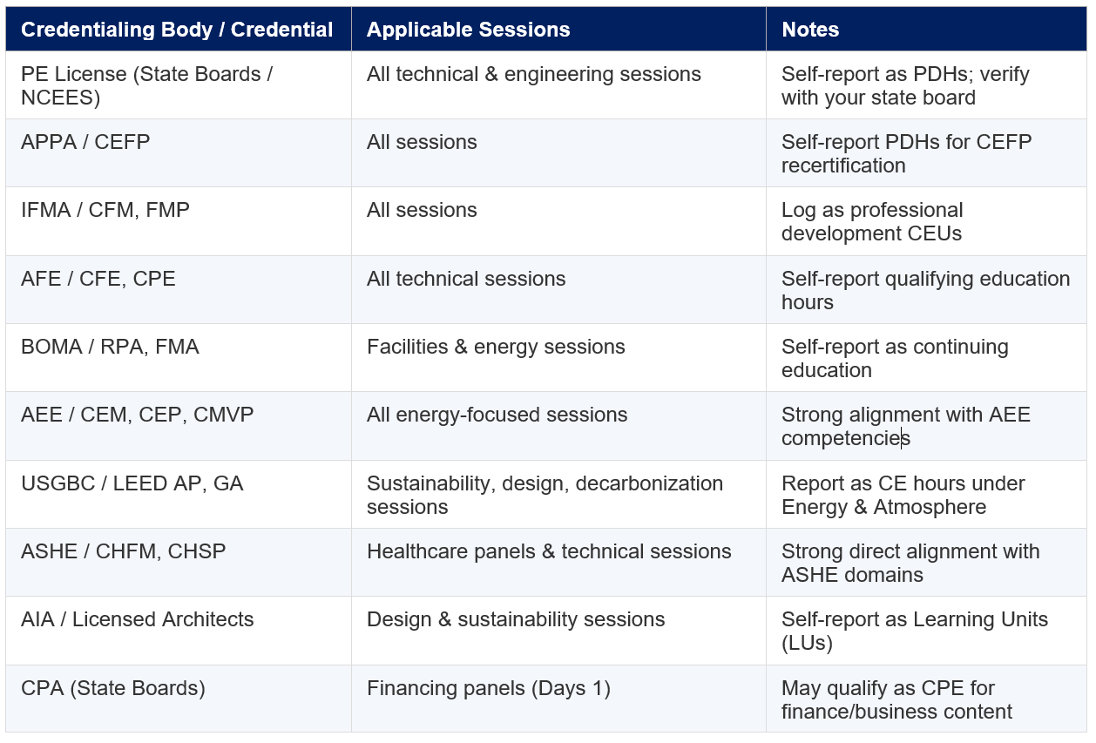Select the "Facilities & energy sessions" cell
This screenshot has height=743, width=1096.
pyautogui.click(x=496, y=347)
